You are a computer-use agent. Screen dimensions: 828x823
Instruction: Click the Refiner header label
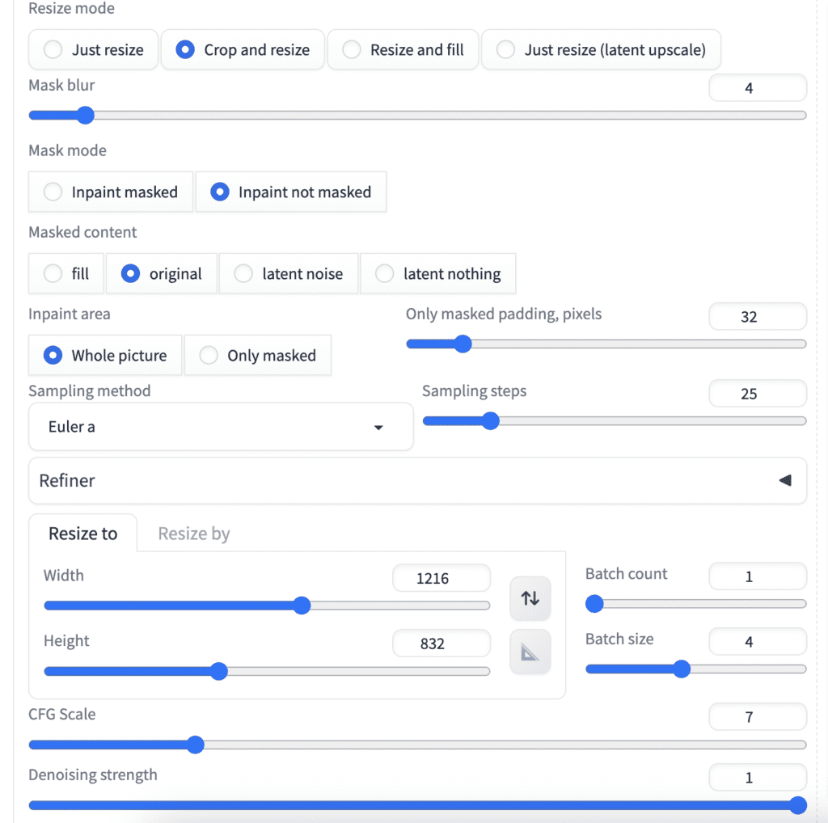tap(67, 480)
